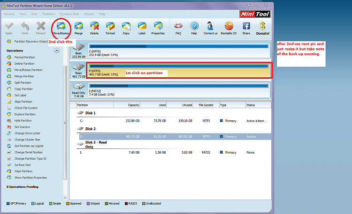Open the Bootable CD tool
This screenshot has width=352, height=214.
[x=229, y=28]
